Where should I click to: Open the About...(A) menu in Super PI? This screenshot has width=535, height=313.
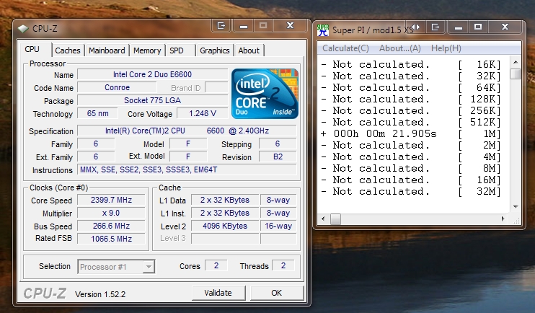point(400,48)
